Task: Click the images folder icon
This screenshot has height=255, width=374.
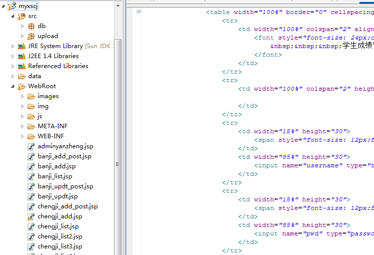Action: (x=31, y=96)
